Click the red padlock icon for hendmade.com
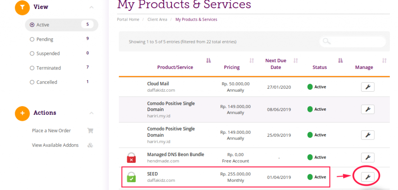398x190 pixels. [x=131, y=157]
